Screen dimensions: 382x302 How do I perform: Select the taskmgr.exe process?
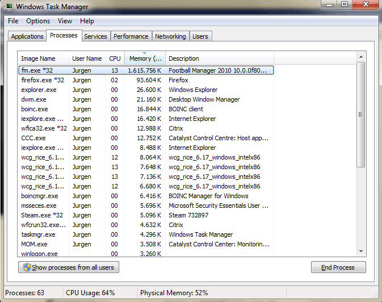pos(146,234)
